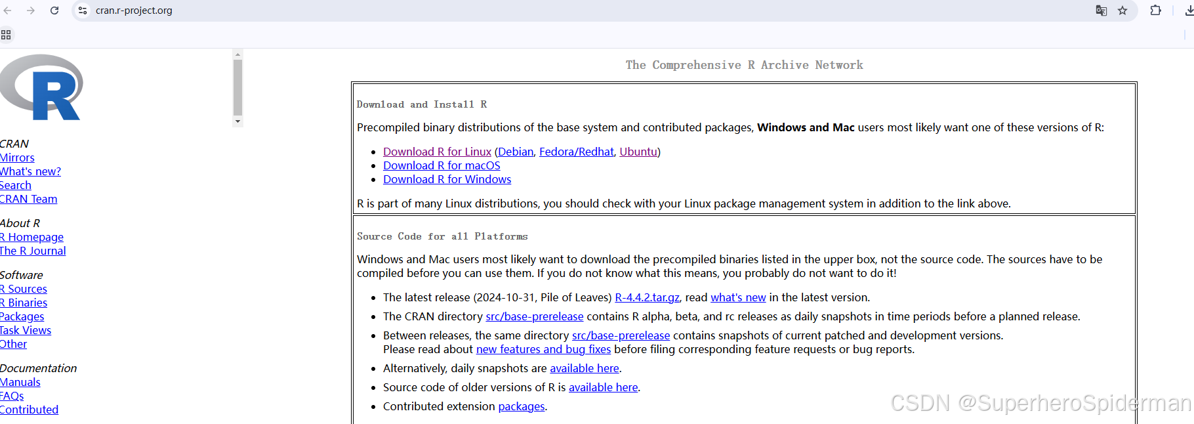This screenshot has height=424, width=1194.
Task: Open the Other link under Software
Action: (x=13, y=344)
